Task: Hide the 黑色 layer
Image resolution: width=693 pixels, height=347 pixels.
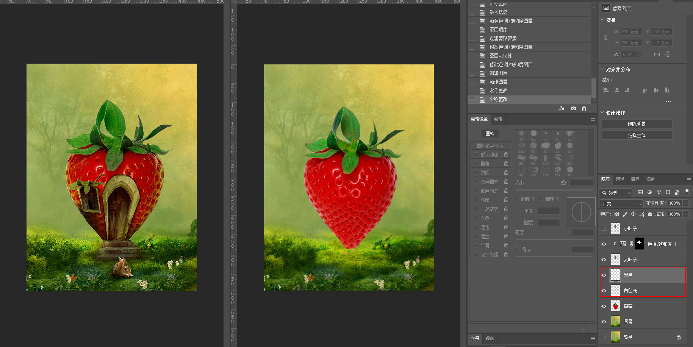Action: point(604,275)
